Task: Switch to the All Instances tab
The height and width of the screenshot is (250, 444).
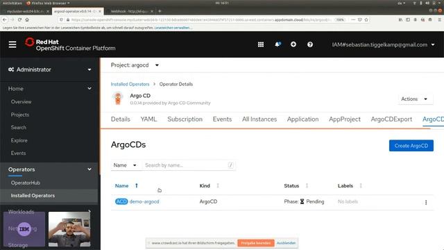Action: pos(259,119)
